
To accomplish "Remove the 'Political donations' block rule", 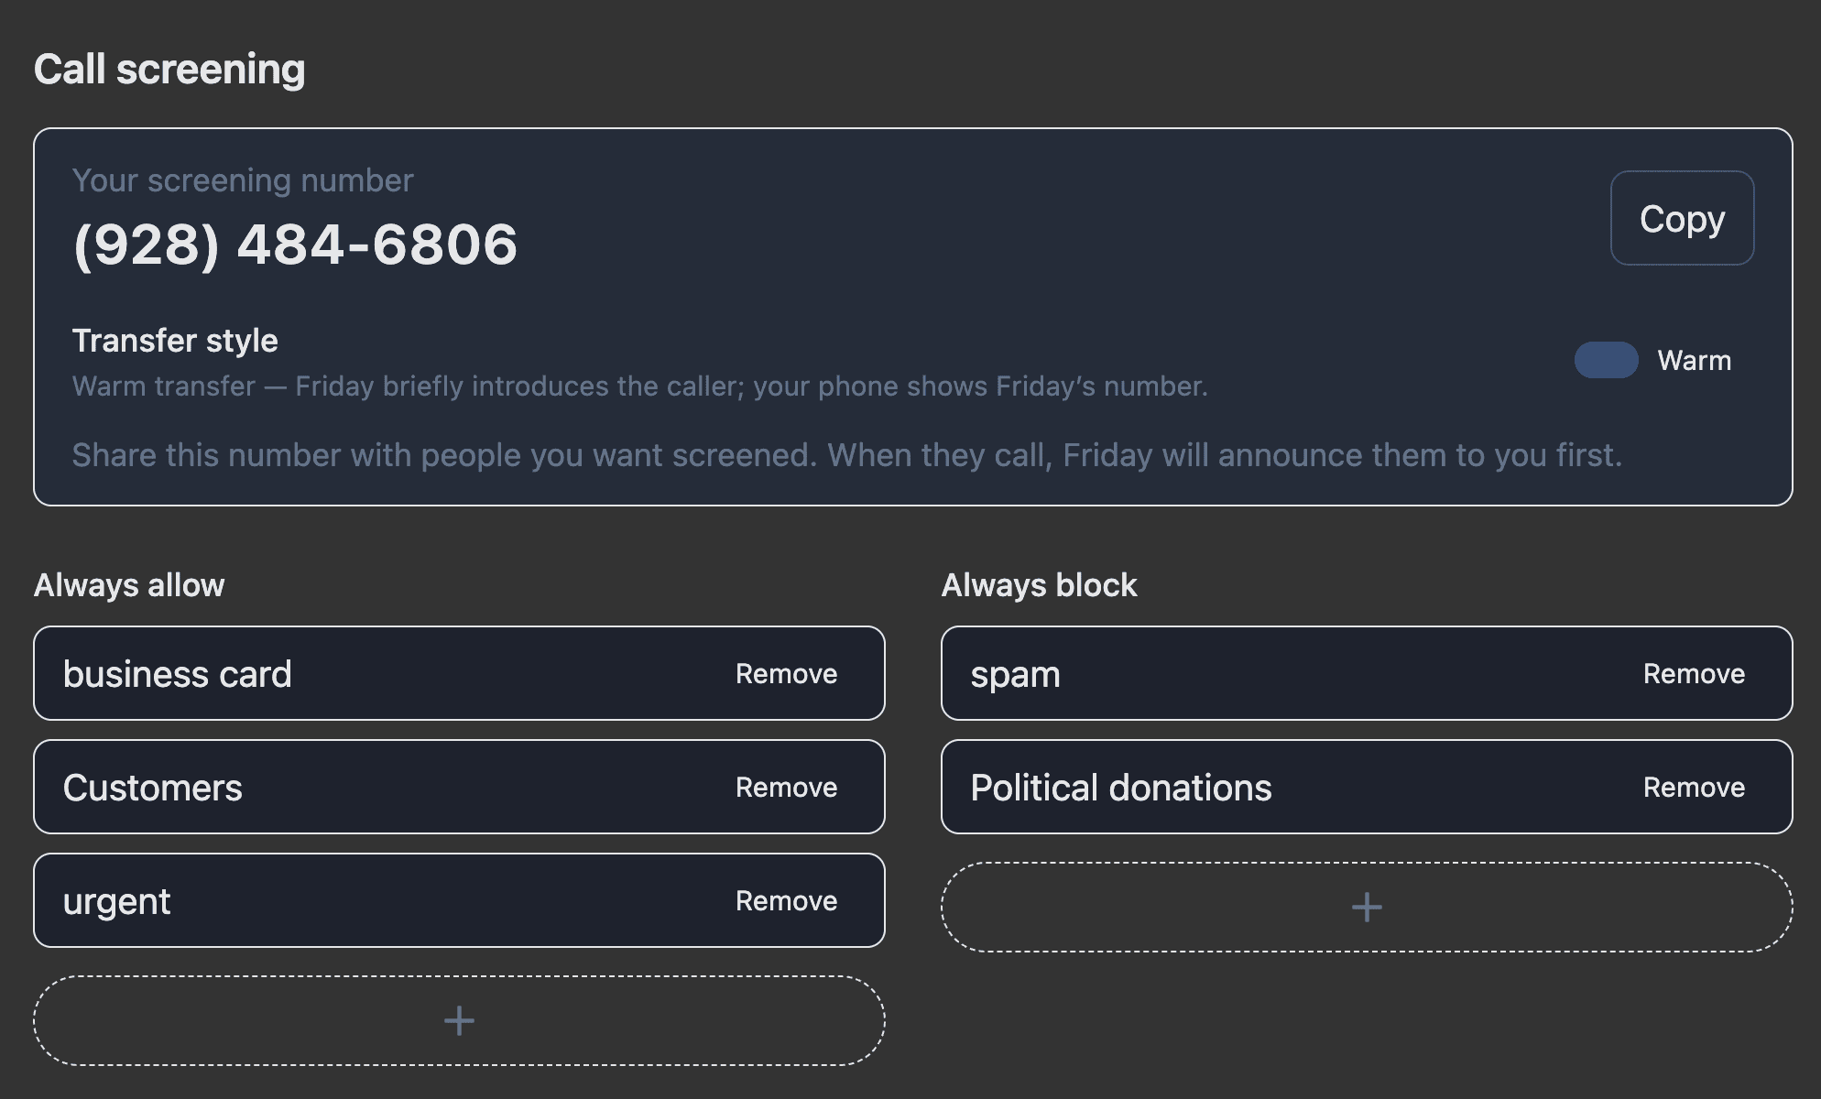I will click(1693, 787).
